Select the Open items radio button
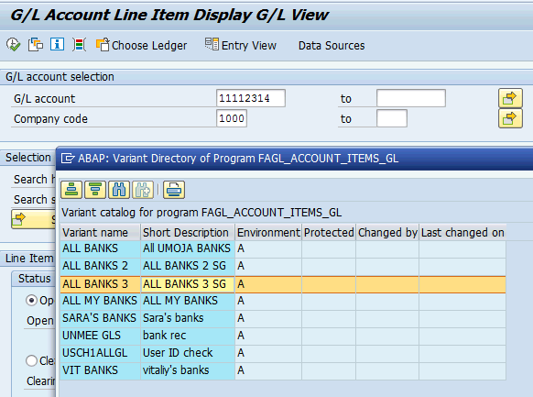 (32, 301)
